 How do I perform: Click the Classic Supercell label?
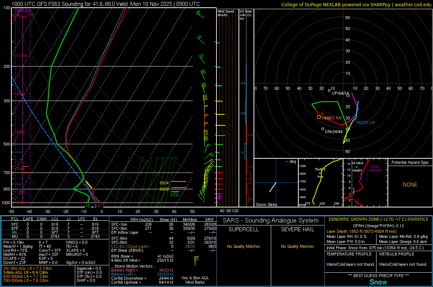point(375,168)
